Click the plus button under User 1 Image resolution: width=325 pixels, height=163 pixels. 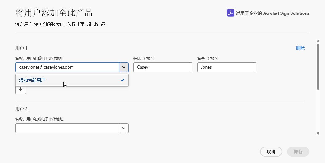pos(21,89)
